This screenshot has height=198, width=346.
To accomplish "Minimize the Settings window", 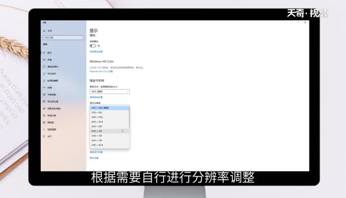I will [x=299, y=23].
